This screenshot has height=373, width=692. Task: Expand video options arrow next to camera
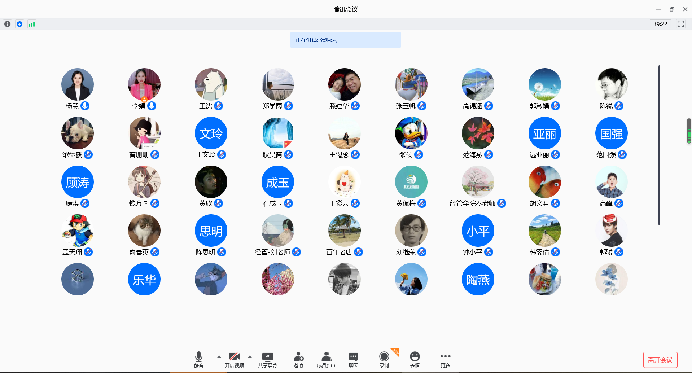click(x=250, y=357)
